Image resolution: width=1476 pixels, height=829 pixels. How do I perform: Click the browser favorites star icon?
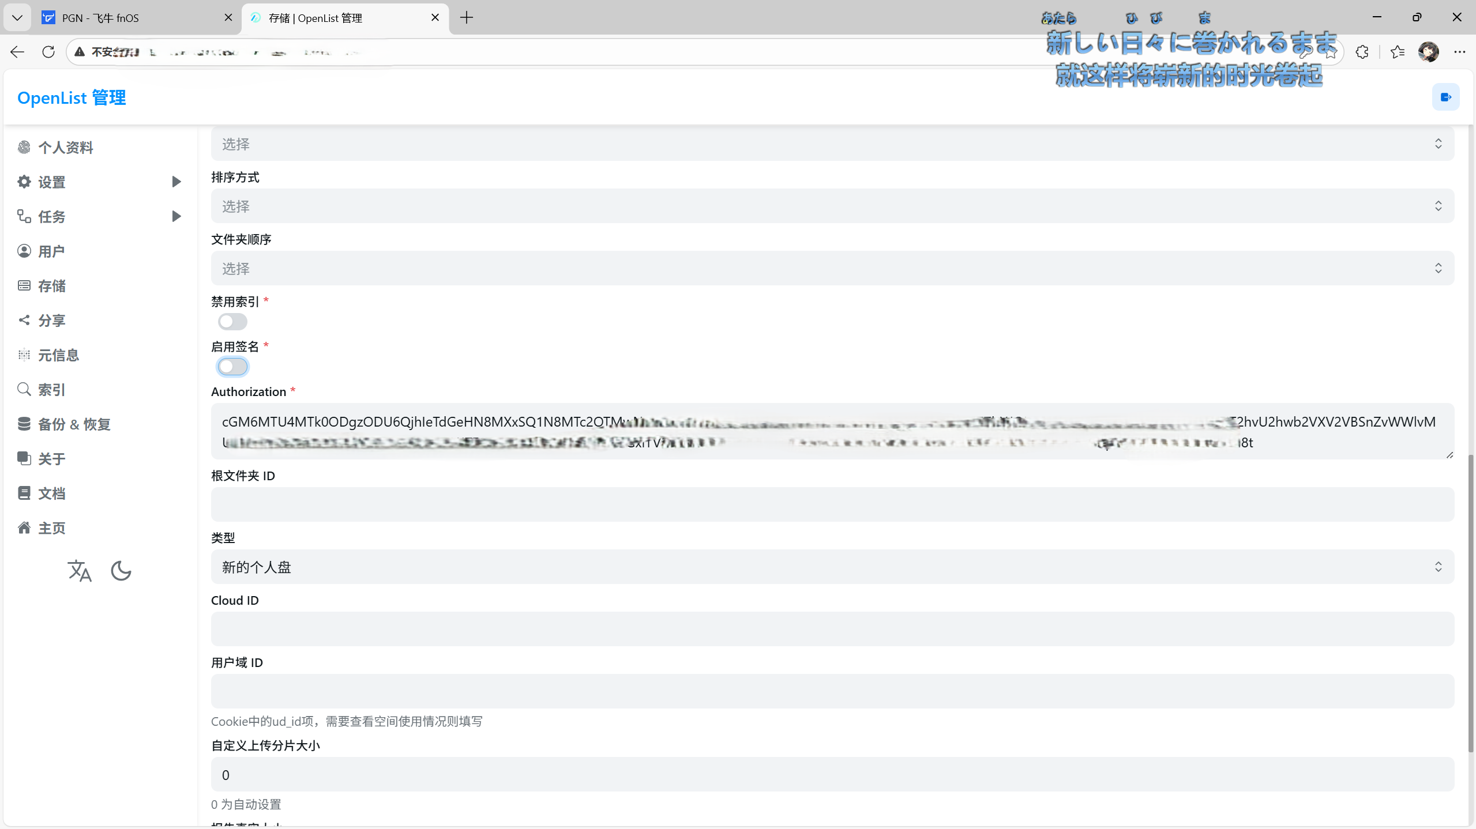click(1397, 52)
